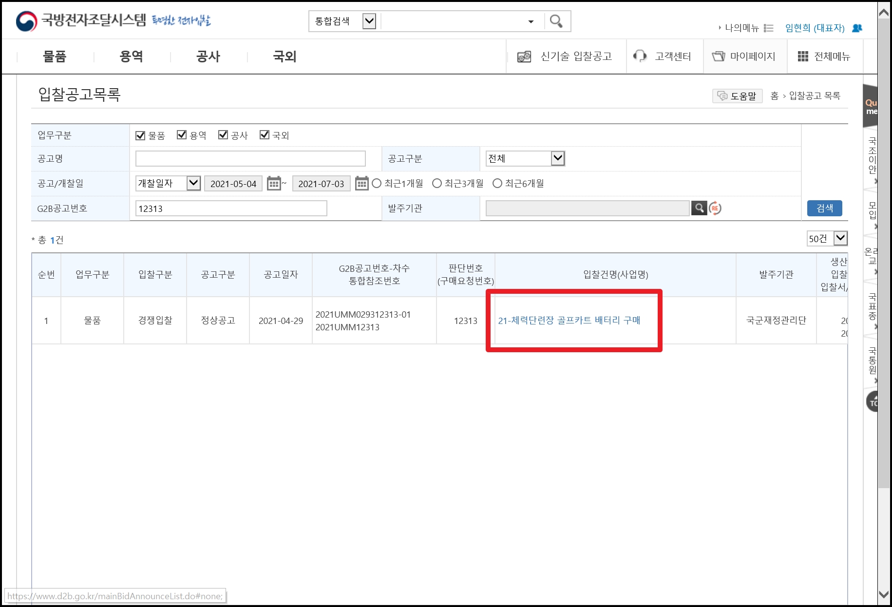Click the 공고일자 column header
Image resolution: width=892 pixels, height=607 pixels.
tap(281, 274)
